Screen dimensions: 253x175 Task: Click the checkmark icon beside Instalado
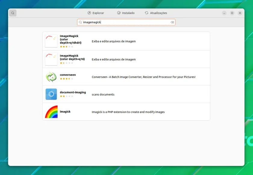pyautogui.click(x=119, y=13)
